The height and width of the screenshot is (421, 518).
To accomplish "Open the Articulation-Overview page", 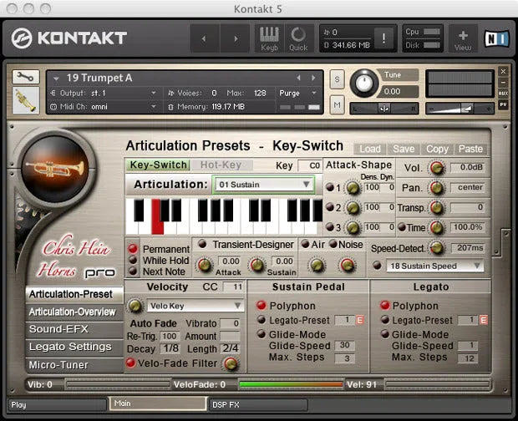I will point(73,312).
